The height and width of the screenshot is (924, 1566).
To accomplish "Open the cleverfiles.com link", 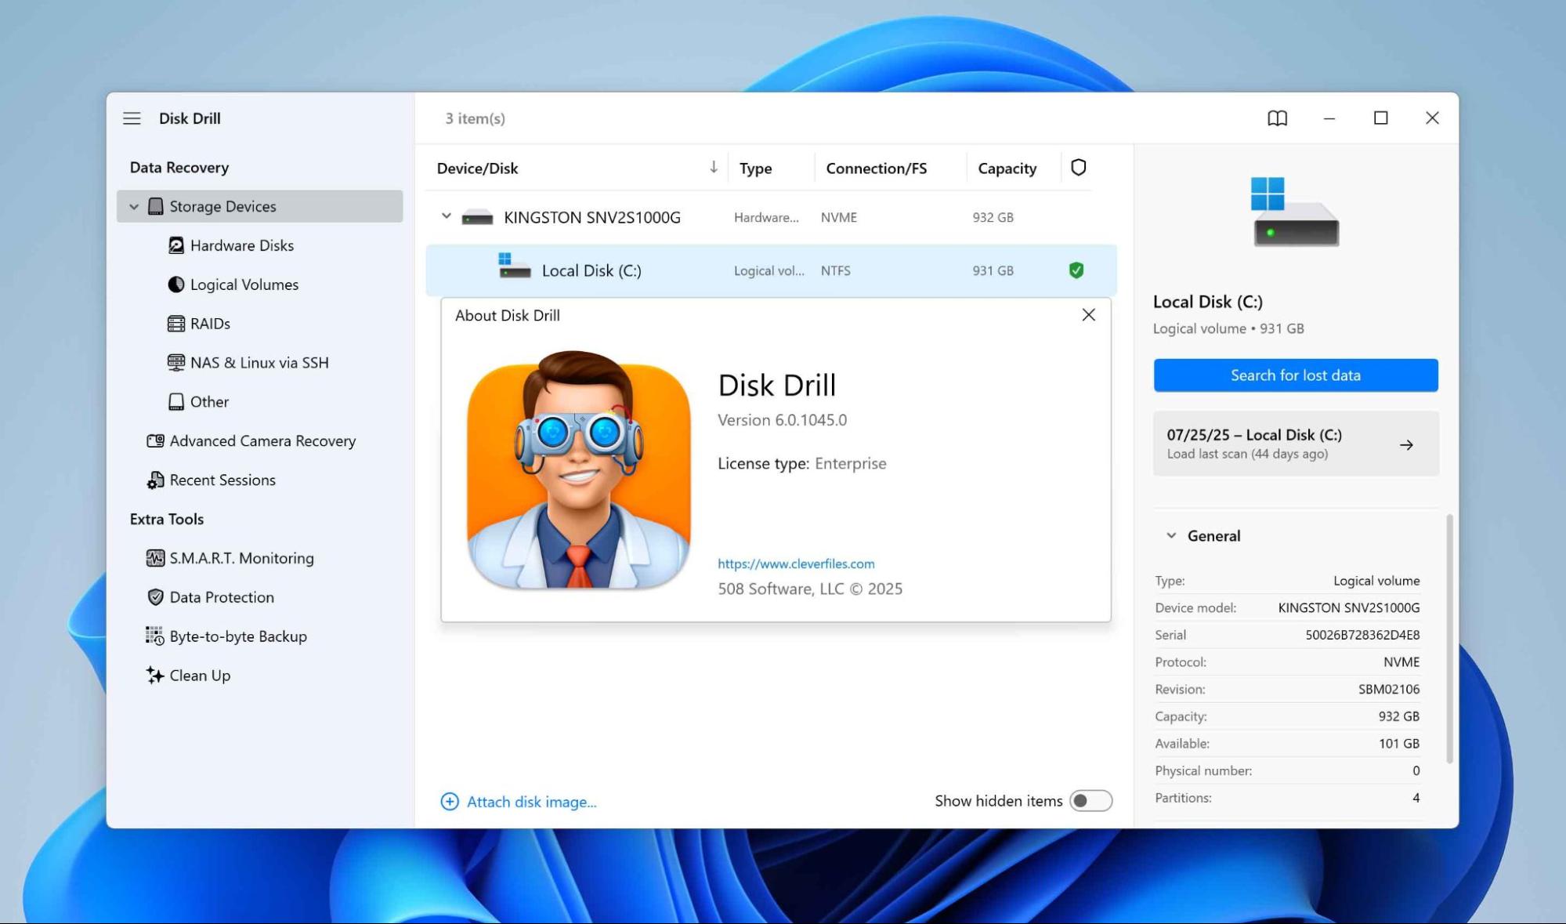I will tap(796, 563).
